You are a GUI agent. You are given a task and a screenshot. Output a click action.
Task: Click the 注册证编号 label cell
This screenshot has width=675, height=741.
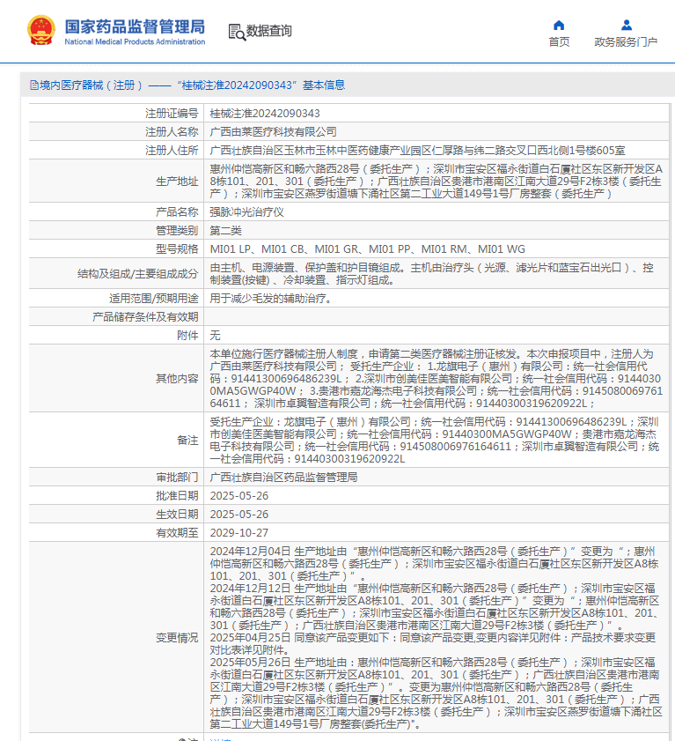click(x=116, y=114)
